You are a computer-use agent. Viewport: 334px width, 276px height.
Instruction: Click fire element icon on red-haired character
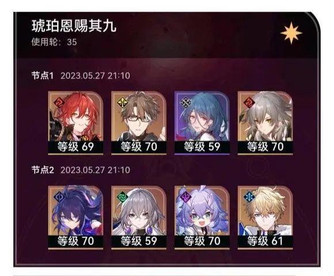tap(59, 102)
